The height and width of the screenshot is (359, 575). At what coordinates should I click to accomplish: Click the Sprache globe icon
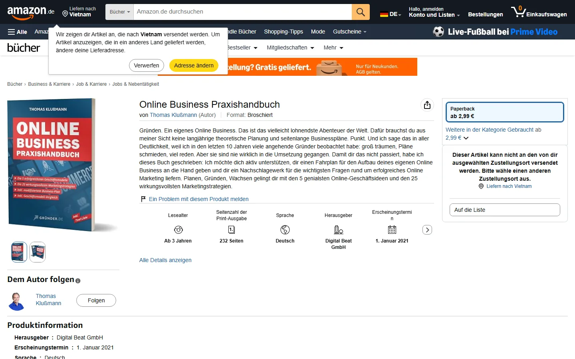click(285, 230)
